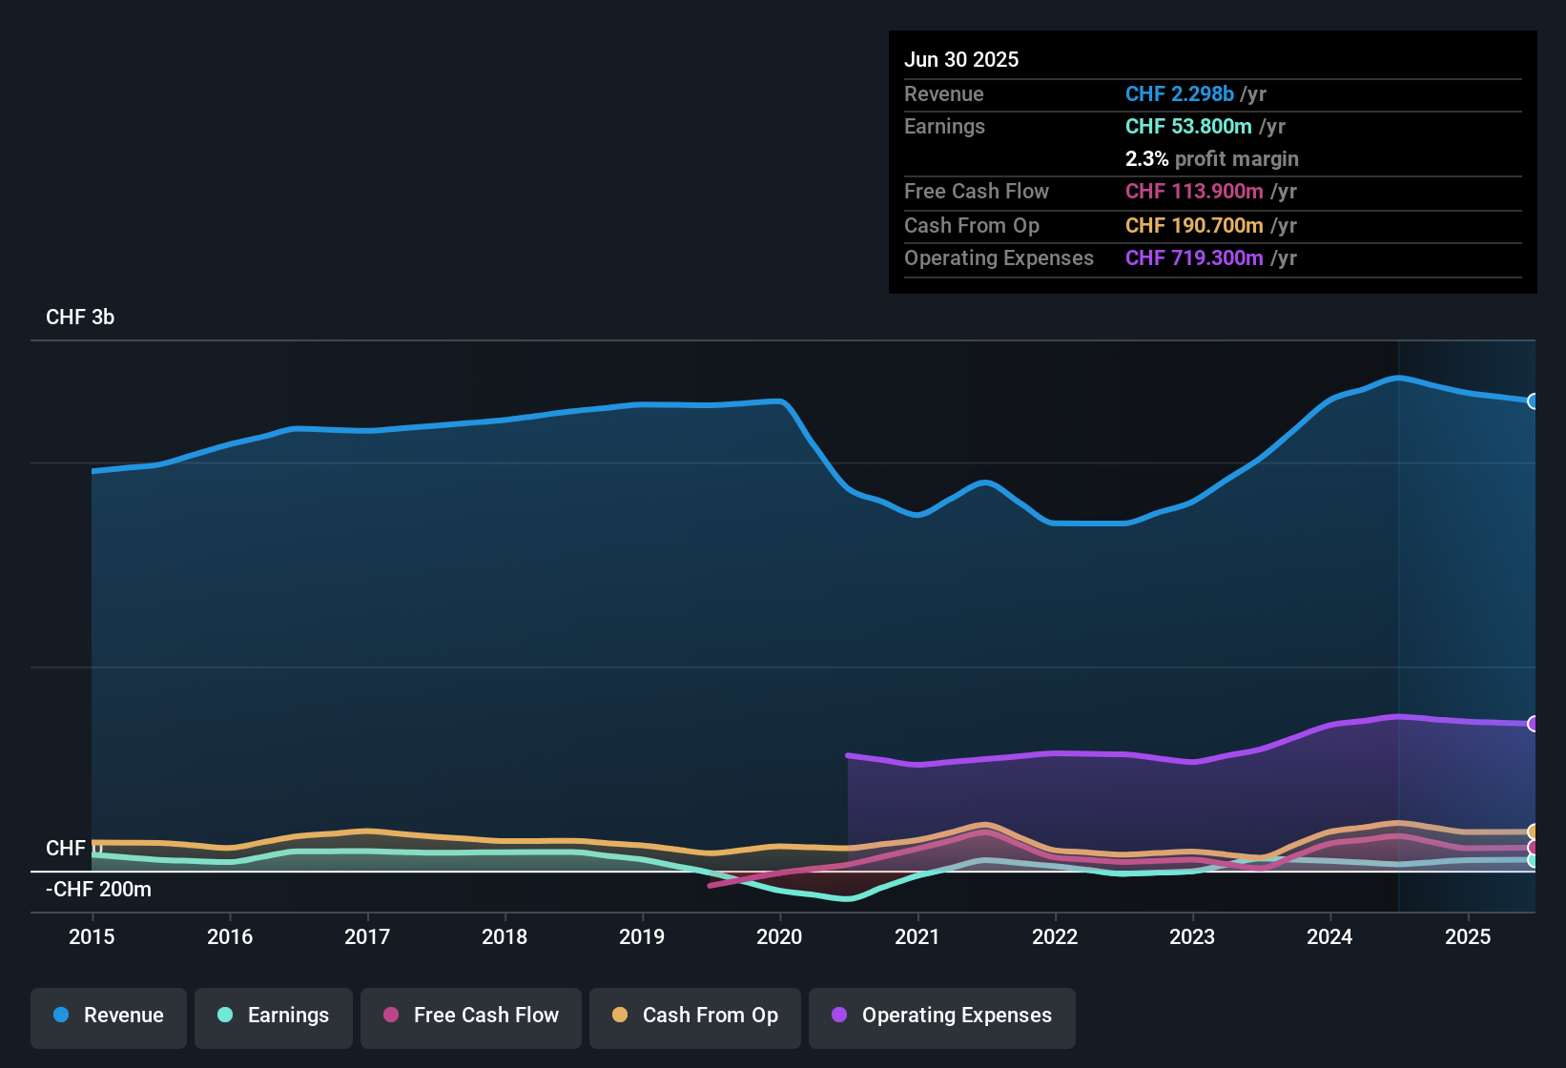1566x1068 pixels.
Task: Expand the Operating Expenses row details
Action: pyautogui.click(x=1099, y=258)
